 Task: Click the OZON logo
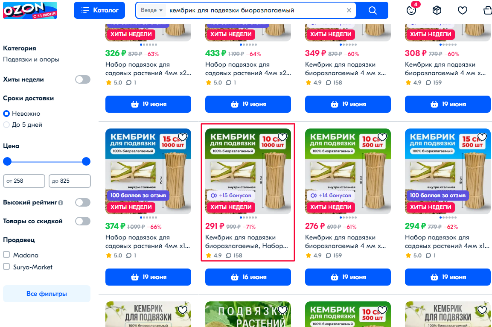[30, 10]
